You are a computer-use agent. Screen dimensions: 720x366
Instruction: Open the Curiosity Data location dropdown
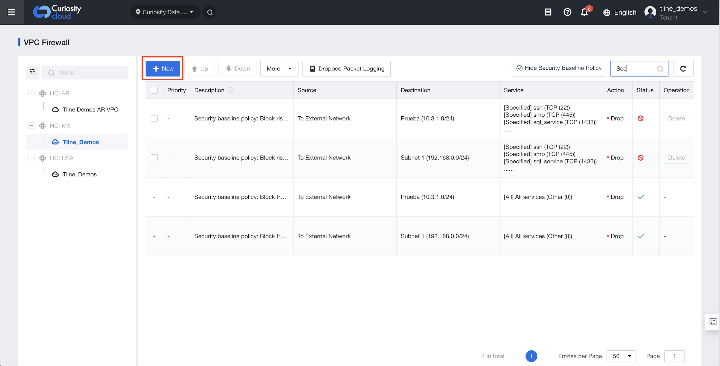click(x=165, y=12)
